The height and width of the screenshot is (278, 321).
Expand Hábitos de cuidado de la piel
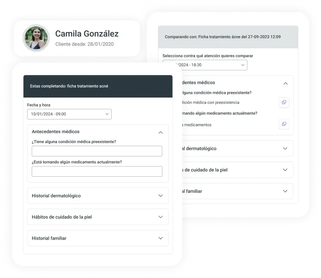click(x=161, y=217)
